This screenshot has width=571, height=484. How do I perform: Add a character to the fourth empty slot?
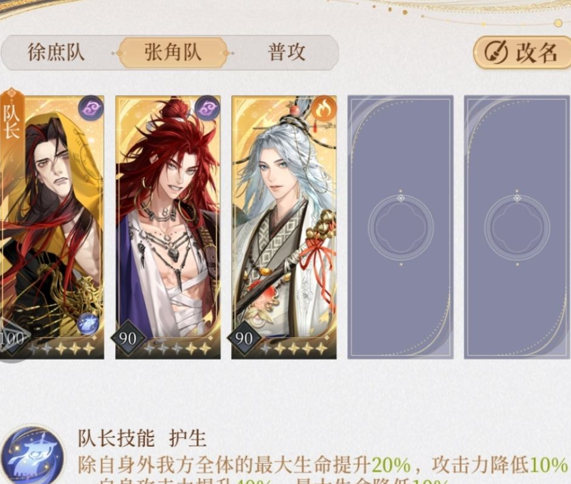[400, 227]
